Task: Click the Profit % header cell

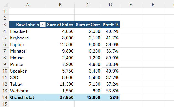Action: click(110, 25)
